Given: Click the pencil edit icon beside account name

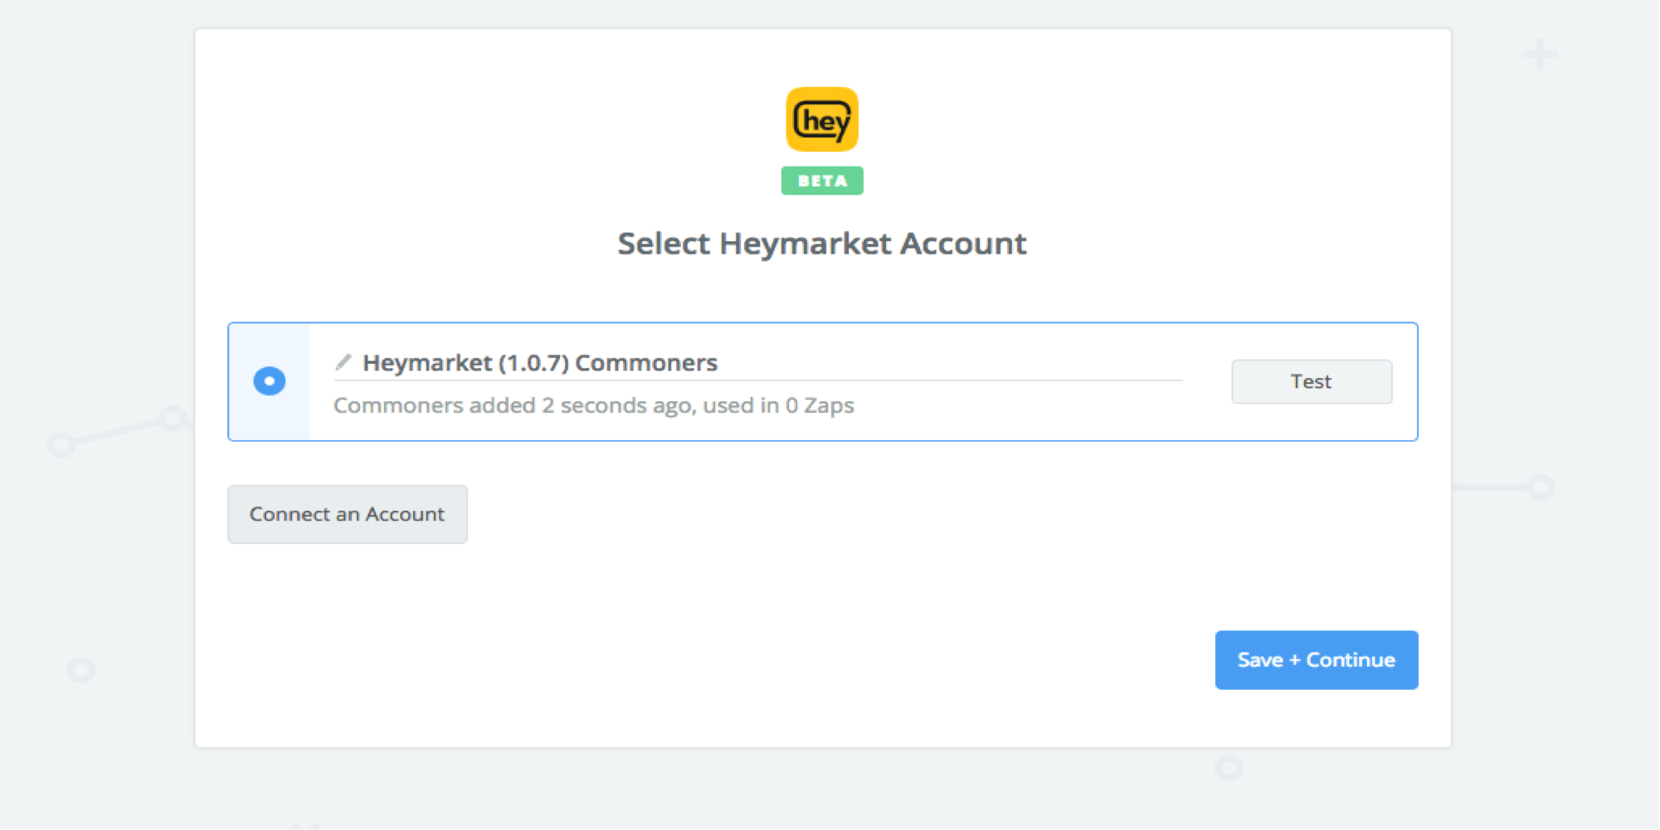Looking at the screenshot, I should pos(343,362).
